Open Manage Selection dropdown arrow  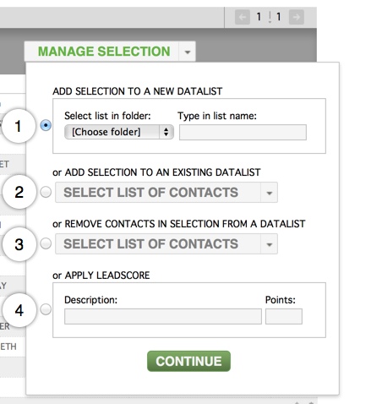188,52
